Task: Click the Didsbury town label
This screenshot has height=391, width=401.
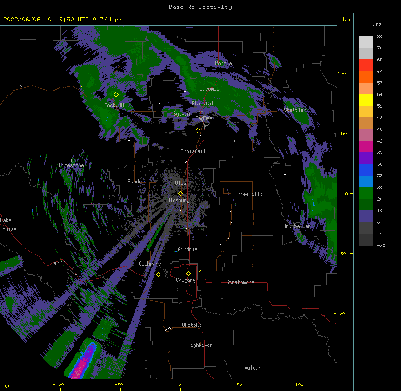Action: point(179,200)
